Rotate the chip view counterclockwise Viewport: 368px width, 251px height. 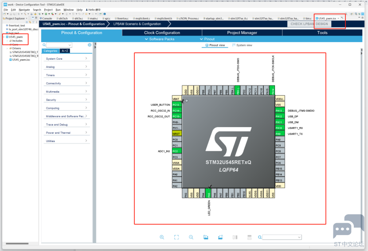point(220,237)
